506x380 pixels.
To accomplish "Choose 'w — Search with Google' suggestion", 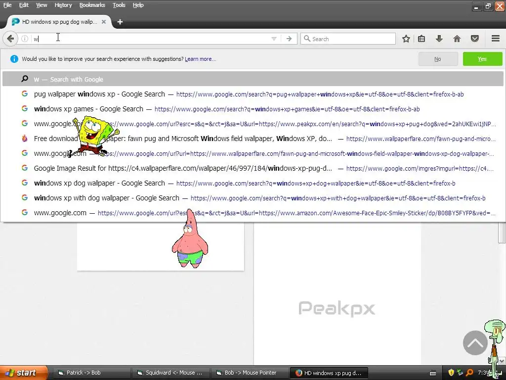I will pos(253,79).
